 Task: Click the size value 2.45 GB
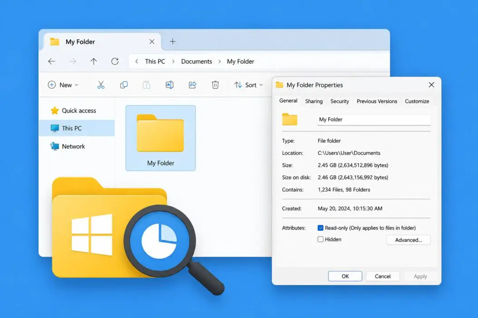[353, 165]
